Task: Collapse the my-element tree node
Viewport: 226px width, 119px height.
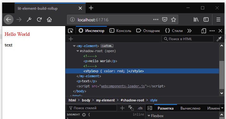Action: tap(74, 46)
